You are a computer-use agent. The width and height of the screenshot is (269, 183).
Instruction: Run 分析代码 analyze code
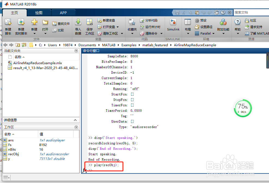149,20
